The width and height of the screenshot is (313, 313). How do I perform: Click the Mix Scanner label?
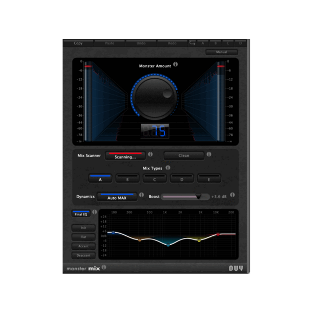click(x=89, y=155)
